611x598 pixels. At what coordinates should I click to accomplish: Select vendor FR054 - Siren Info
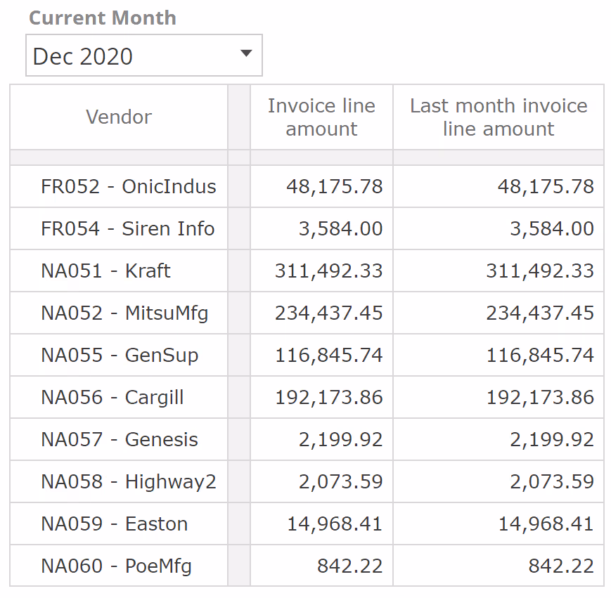point(127,228)
